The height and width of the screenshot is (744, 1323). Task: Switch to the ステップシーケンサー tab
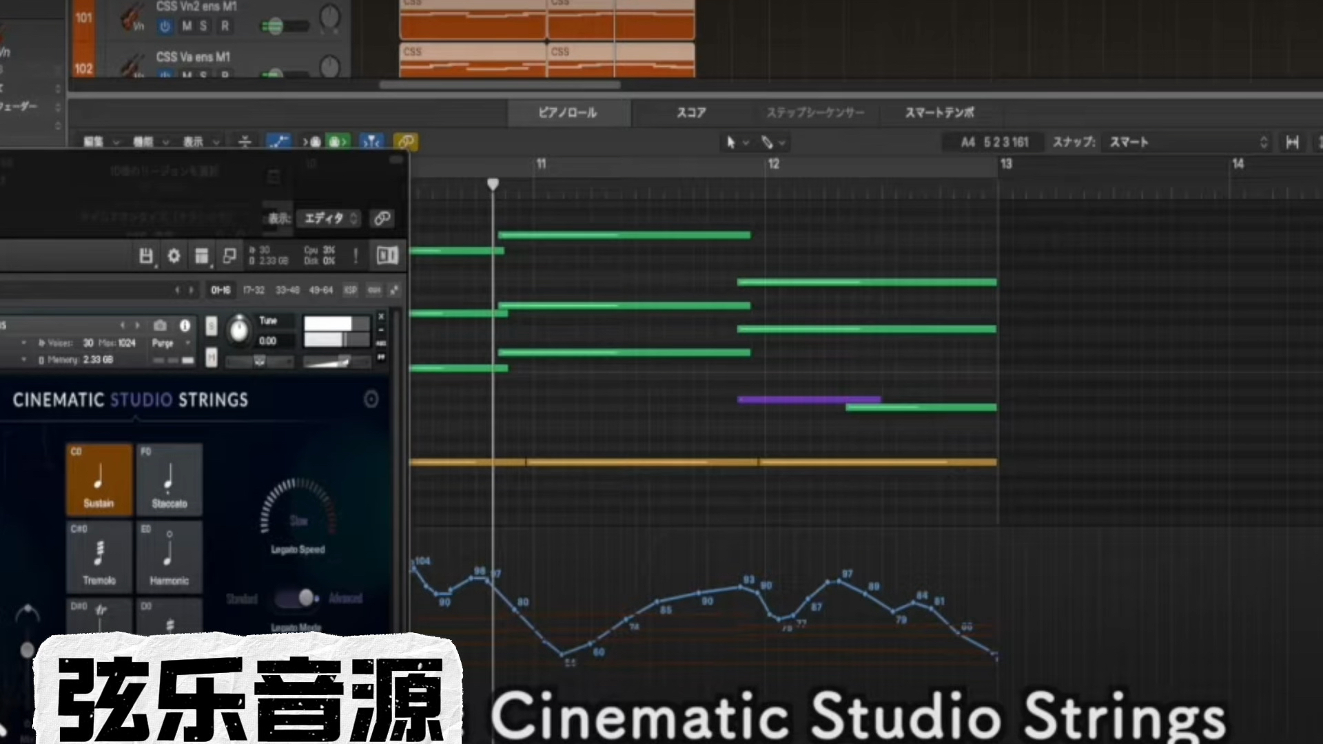[x=815, y=113]
